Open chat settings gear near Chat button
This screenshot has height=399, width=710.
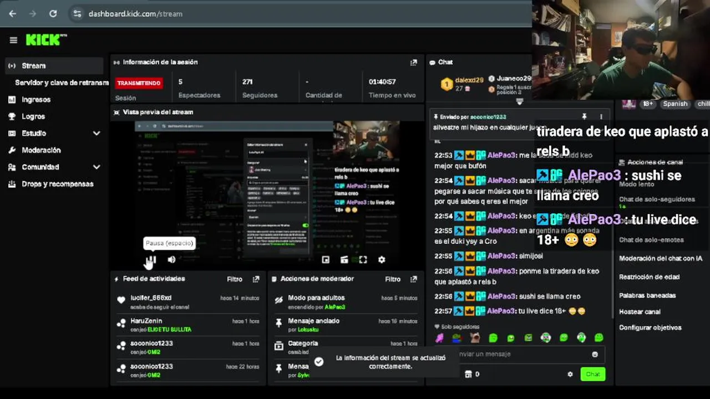tap(570, 374)
